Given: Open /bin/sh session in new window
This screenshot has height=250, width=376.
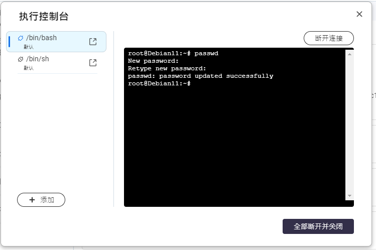Looking at the screenshot, I should pos(93,63).
